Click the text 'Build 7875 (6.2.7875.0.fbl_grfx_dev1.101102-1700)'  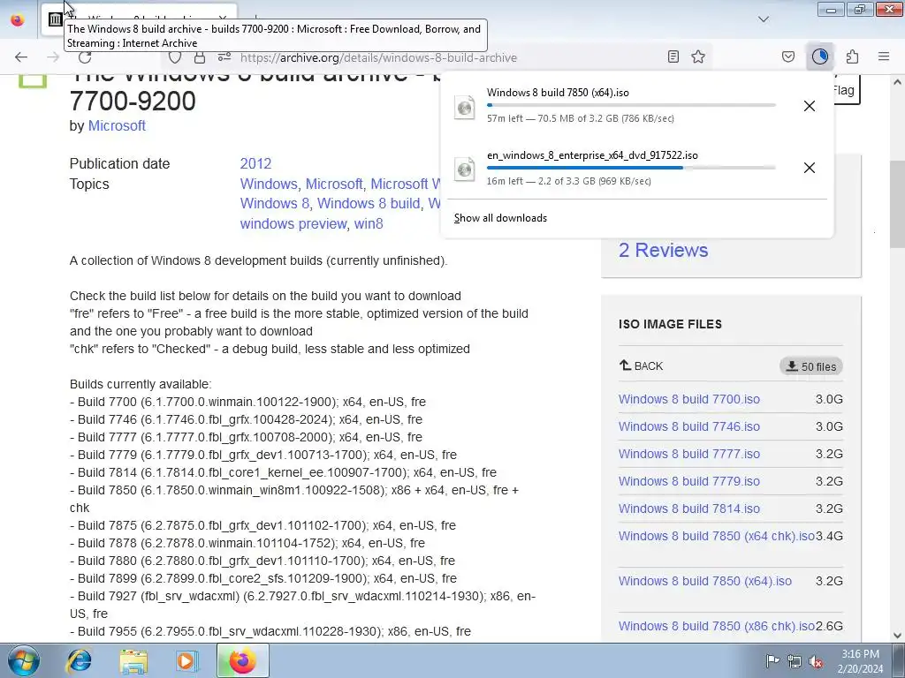click(222, 525)
